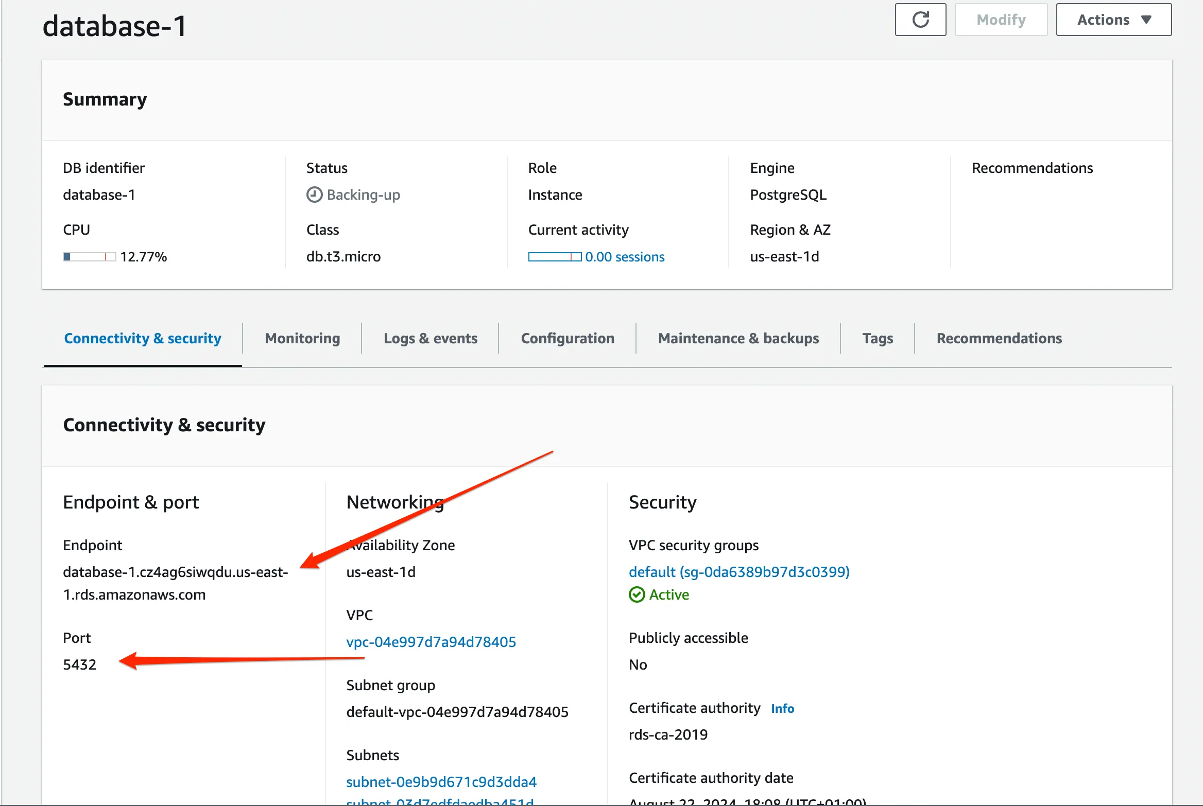Open the default security group link

coord(738,571)
